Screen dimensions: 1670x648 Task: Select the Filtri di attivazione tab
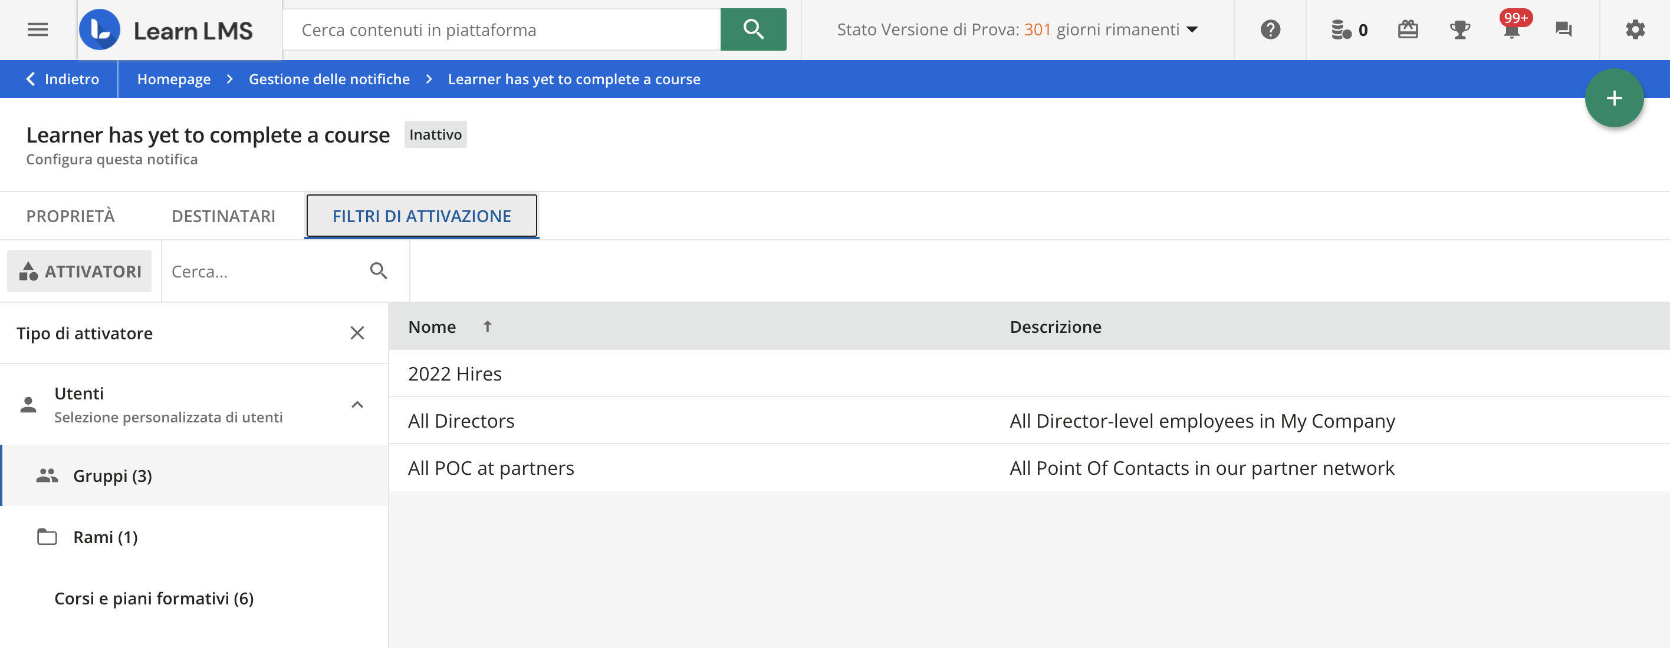422,216
